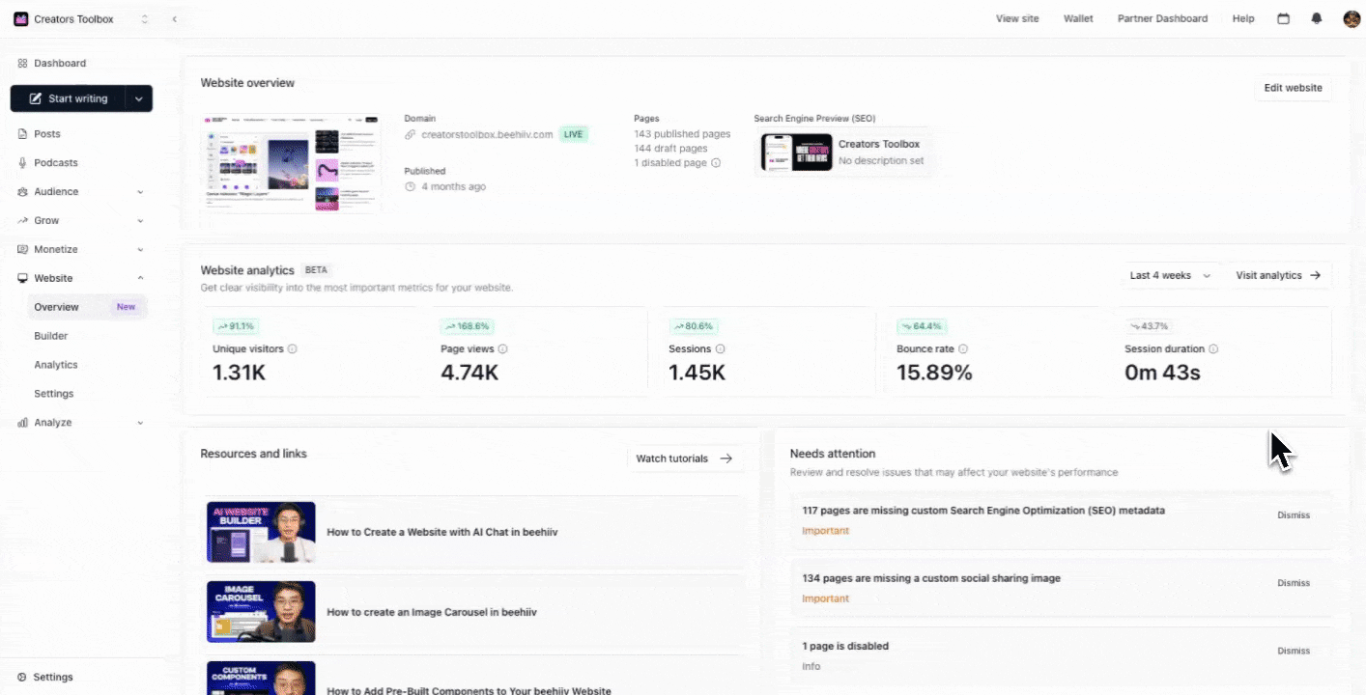Open Image Carousel tutorial thumbnail
The height and width of the screenshot is (695, 1366).
(261, 612)
